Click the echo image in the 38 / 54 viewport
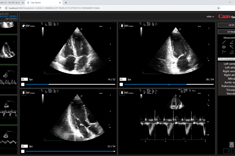Screen dimensions: 235x156 (x=175, y=51)
